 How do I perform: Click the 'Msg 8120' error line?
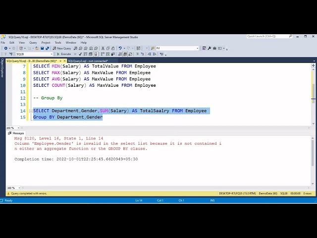(x=58, y=138)
